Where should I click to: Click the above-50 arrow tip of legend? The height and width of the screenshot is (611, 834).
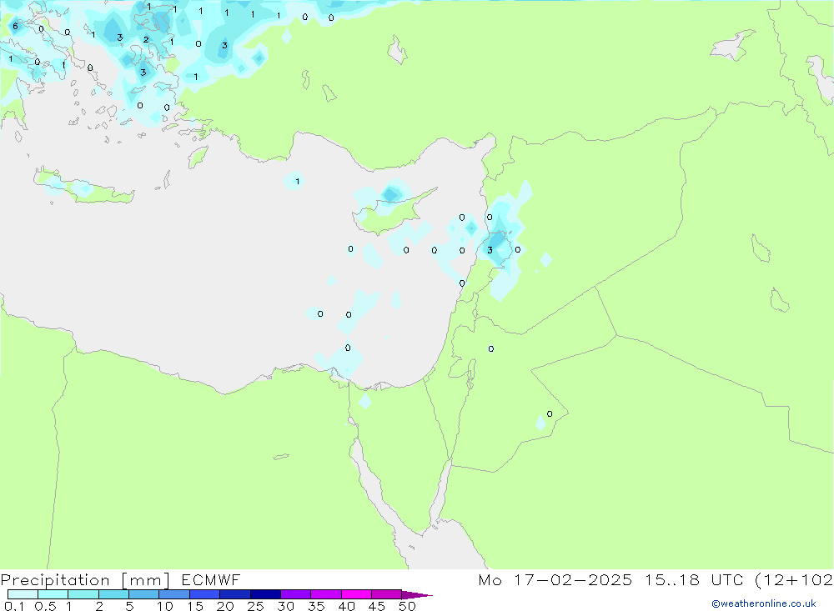[417, 595]
